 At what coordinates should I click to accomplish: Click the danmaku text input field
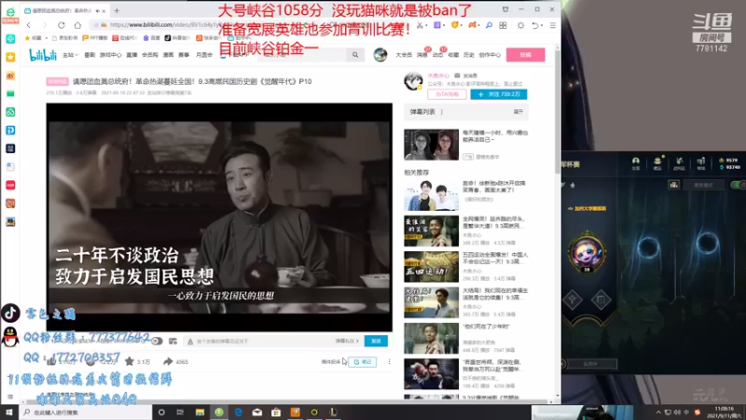(262, 341)
